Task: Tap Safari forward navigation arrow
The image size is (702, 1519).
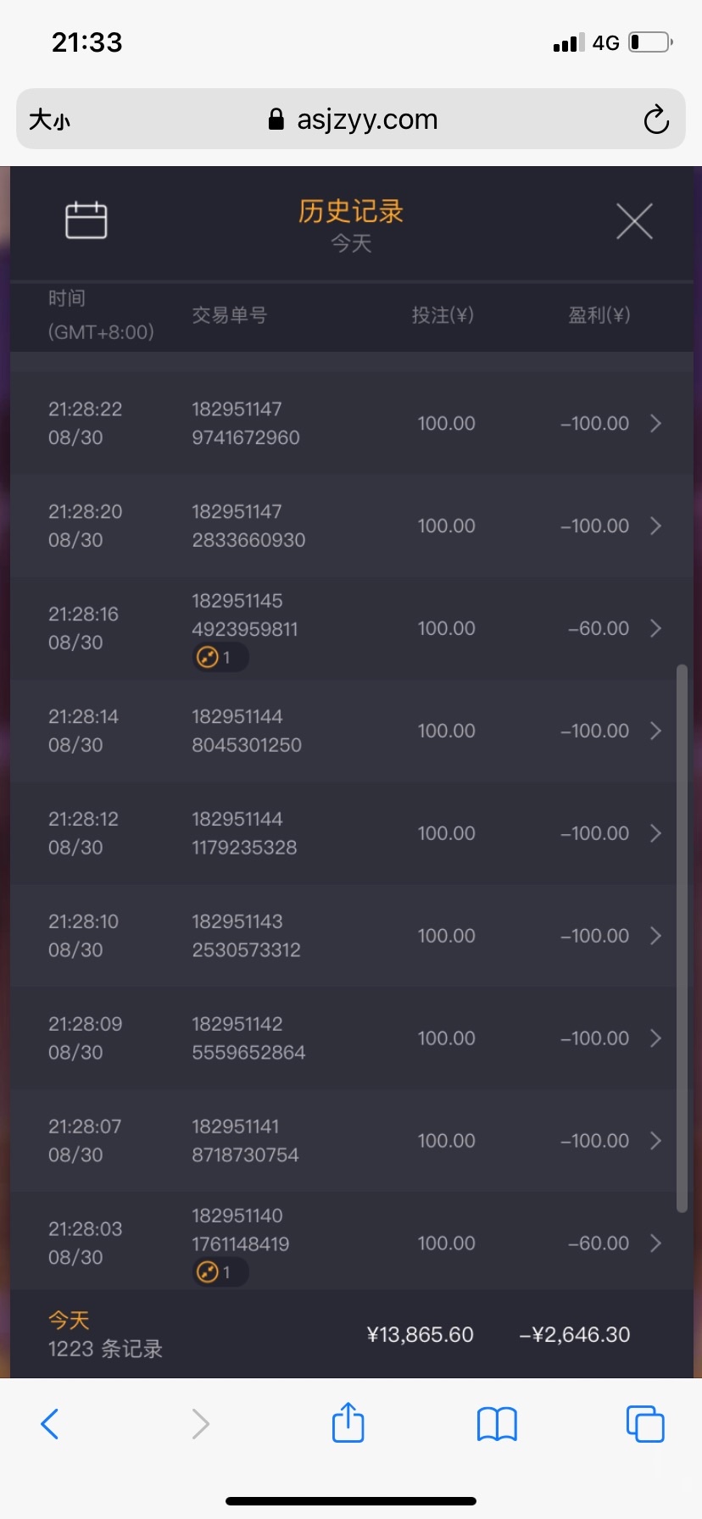Action: tap(200, 1424)
